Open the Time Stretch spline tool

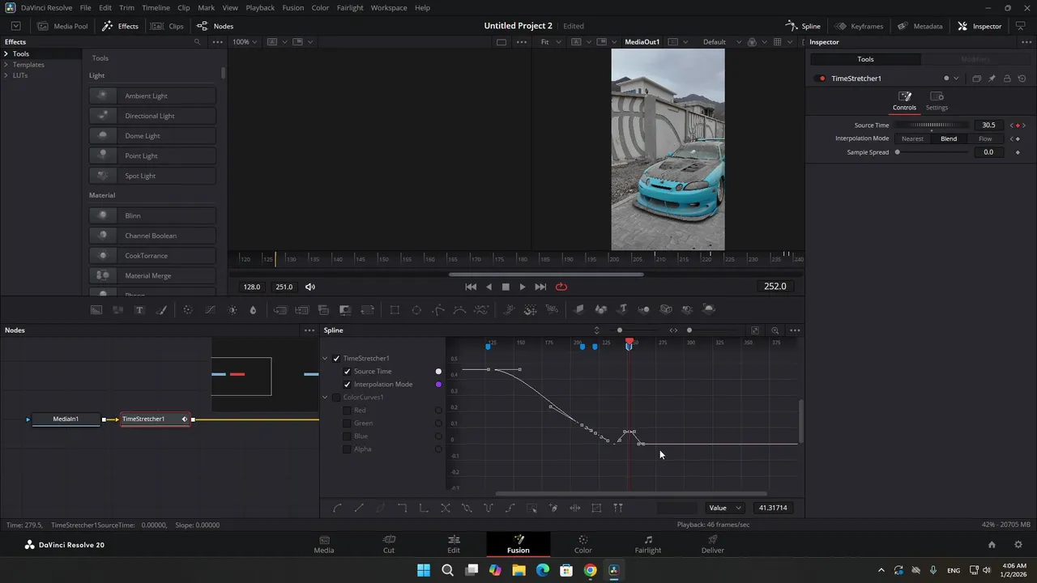coord(575,508)
